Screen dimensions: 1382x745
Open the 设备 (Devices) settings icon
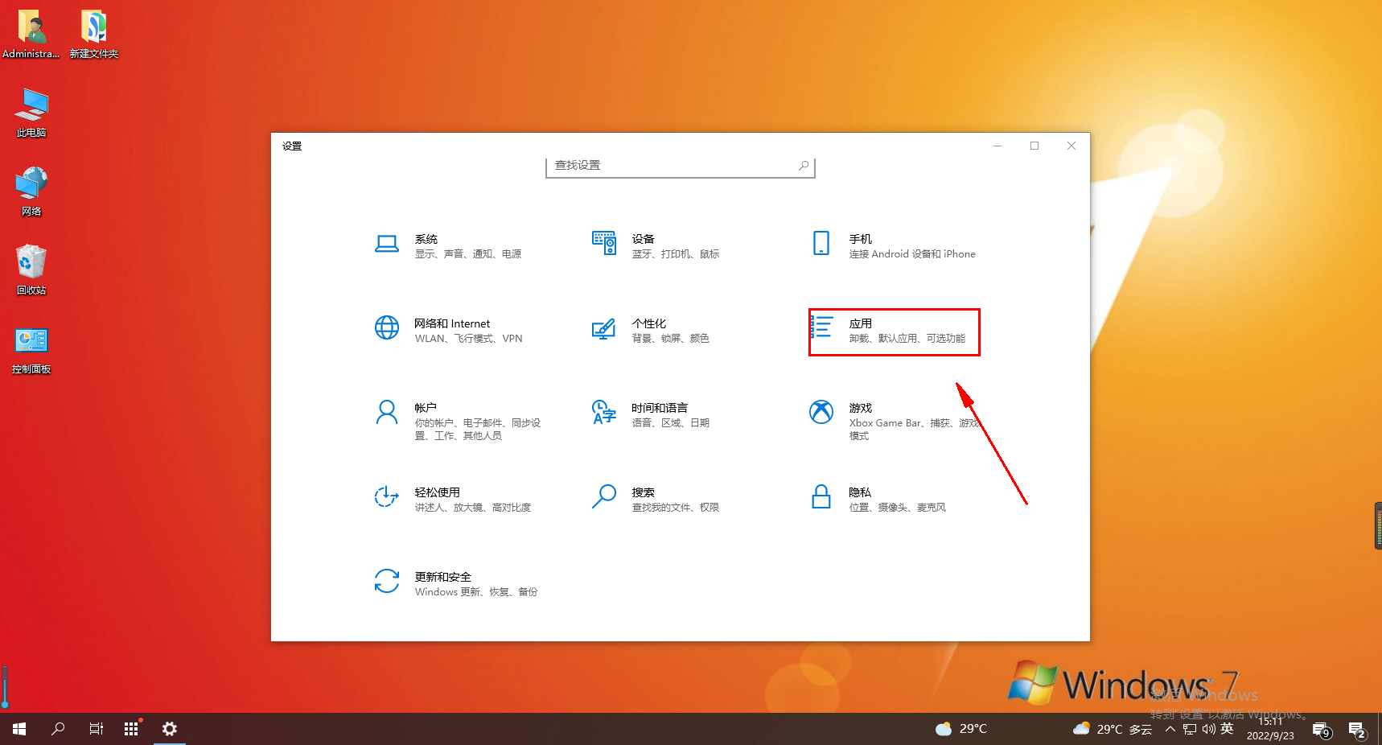click(604, 243)
